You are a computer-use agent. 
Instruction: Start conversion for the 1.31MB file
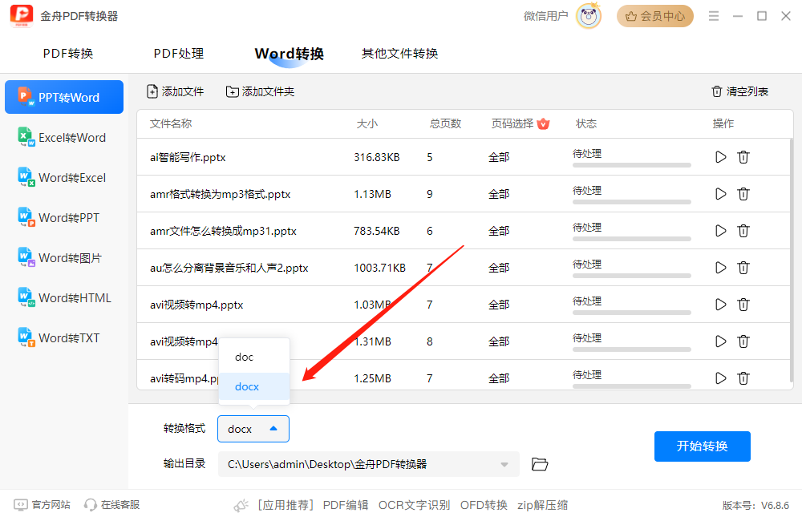click(x=721, y=341)
